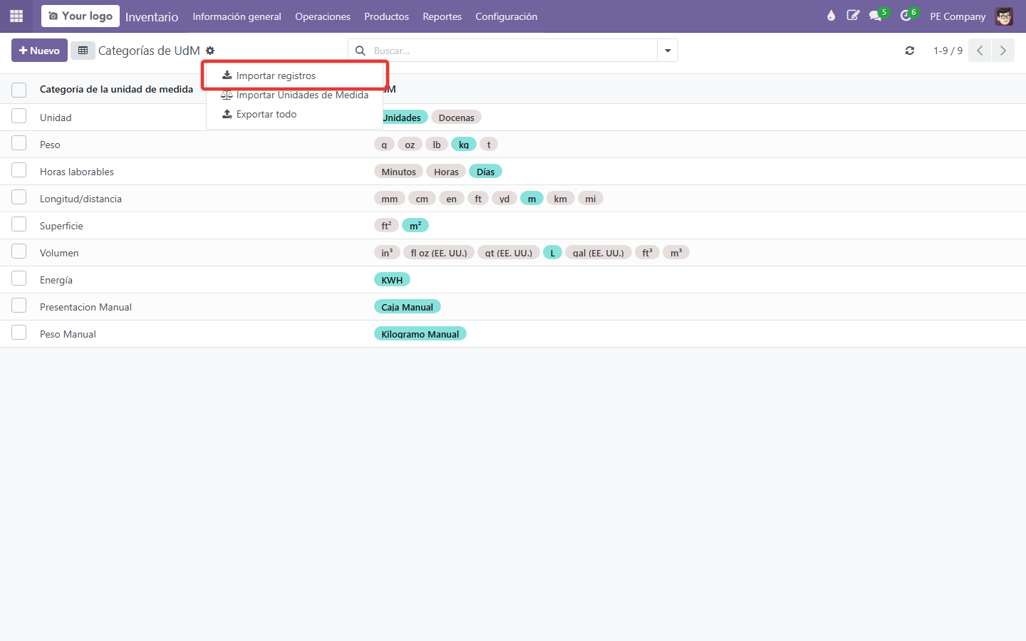Open the water drop debug icon

831,16
